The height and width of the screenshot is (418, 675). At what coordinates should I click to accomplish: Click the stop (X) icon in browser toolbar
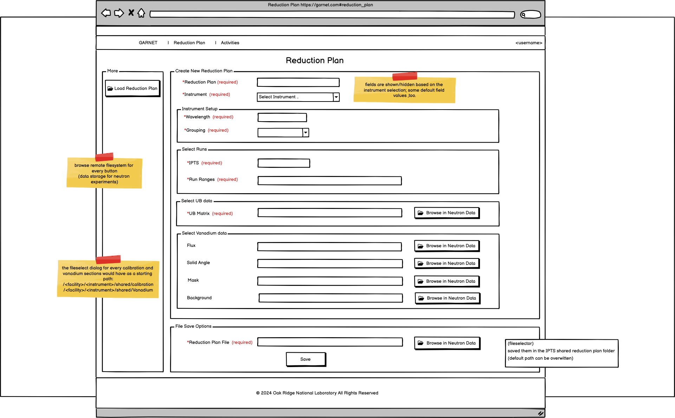[x=131, y=13]
